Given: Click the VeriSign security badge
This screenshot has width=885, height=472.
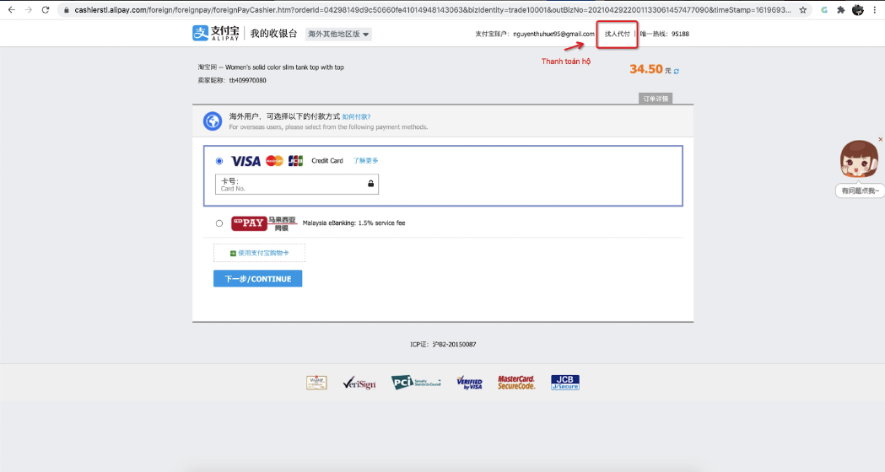Looking at the screenshot, I should click(x=359, y=383).
